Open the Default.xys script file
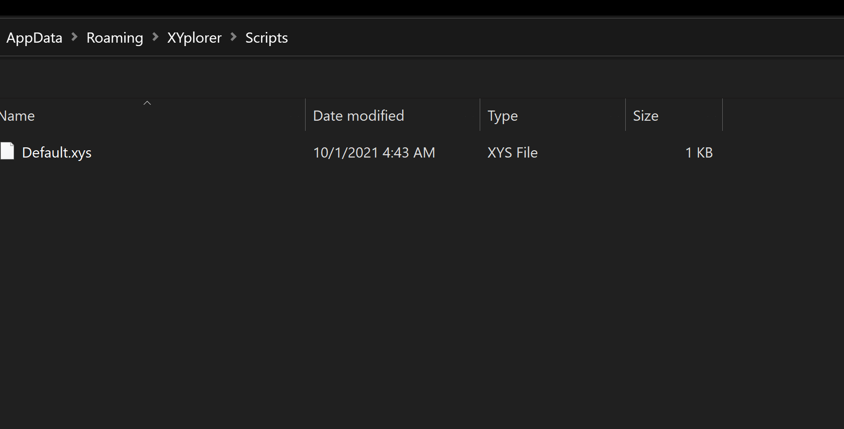 (57, 152)
